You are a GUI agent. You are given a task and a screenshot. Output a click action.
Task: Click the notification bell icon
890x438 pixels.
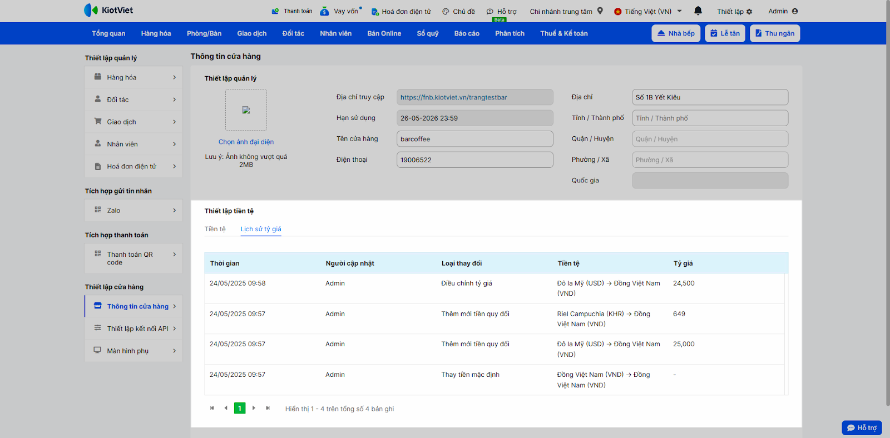(698, 11)
